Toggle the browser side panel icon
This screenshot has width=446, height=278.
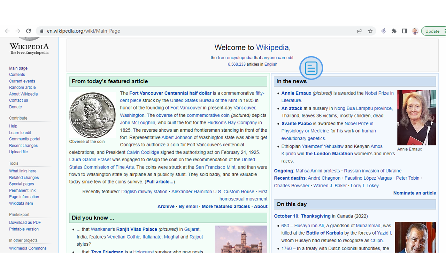point(404,31)
